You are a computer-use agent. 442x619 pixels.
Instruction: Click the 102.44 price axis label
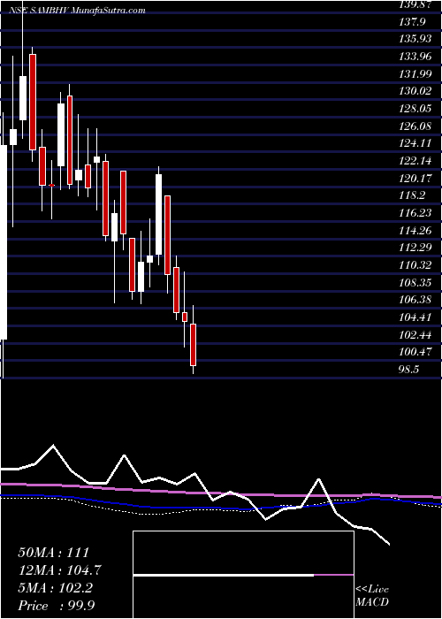415,334
